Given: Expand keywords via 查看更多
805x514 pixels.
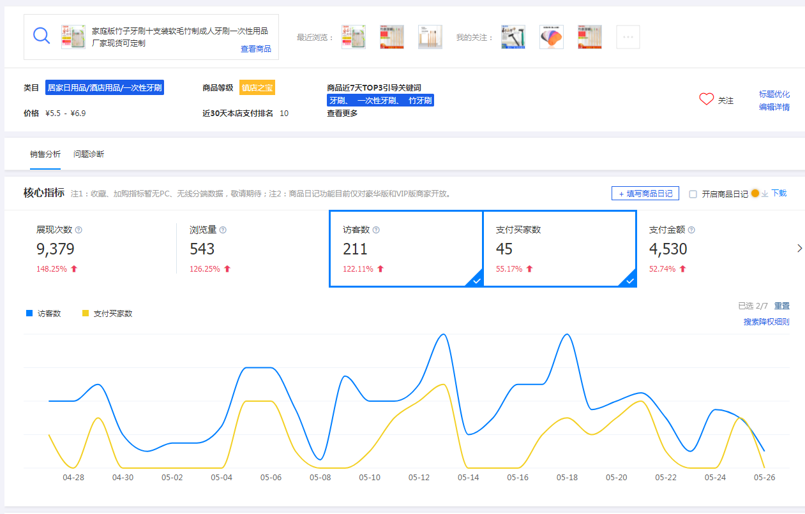Looking at the screenshot, I should [342, 114].
